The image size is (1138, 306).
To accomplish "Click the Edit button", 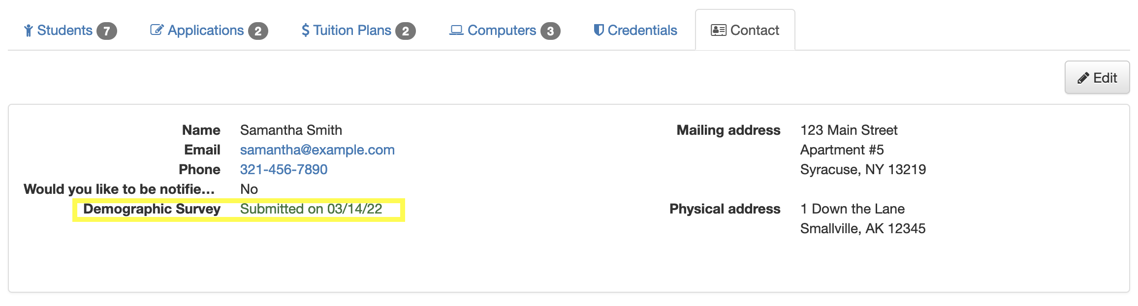I will 1097,77.
